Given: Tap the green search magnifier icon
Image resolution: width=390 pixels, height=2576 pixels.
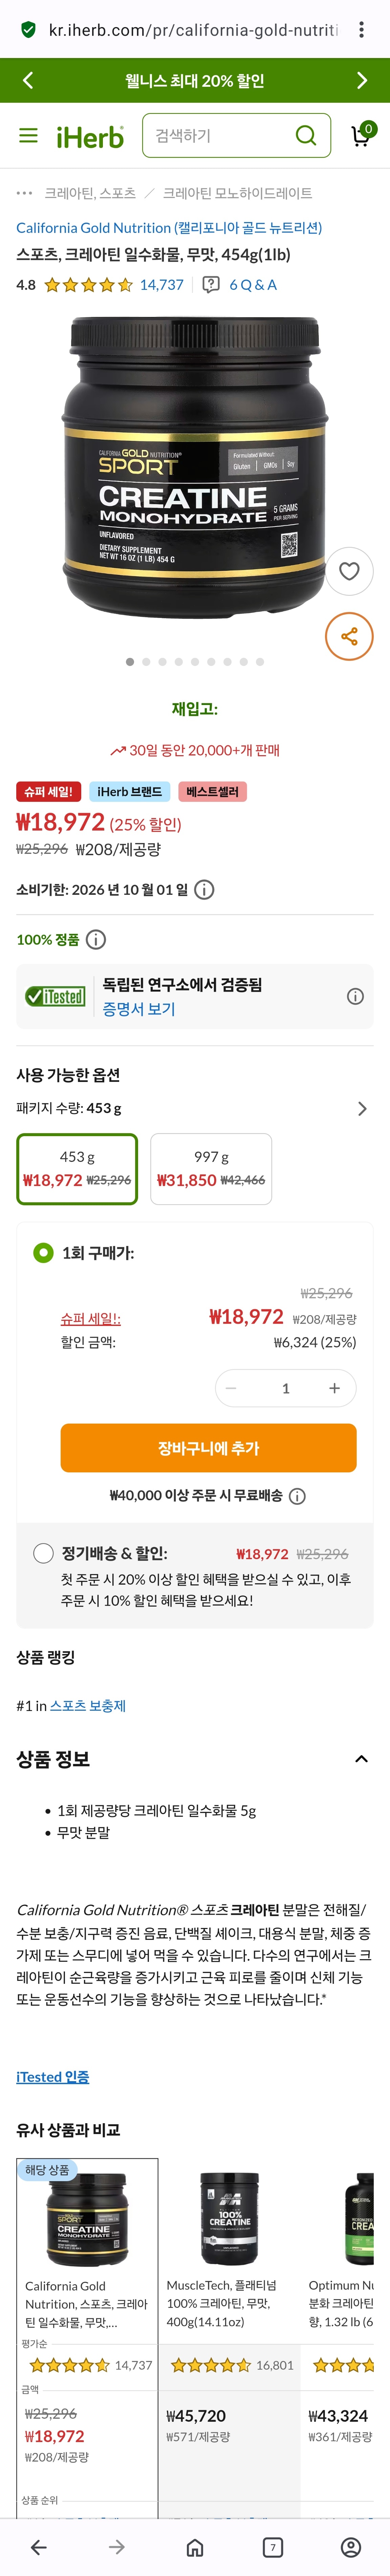Looking at the screenshot, I should tap(306, 135).
